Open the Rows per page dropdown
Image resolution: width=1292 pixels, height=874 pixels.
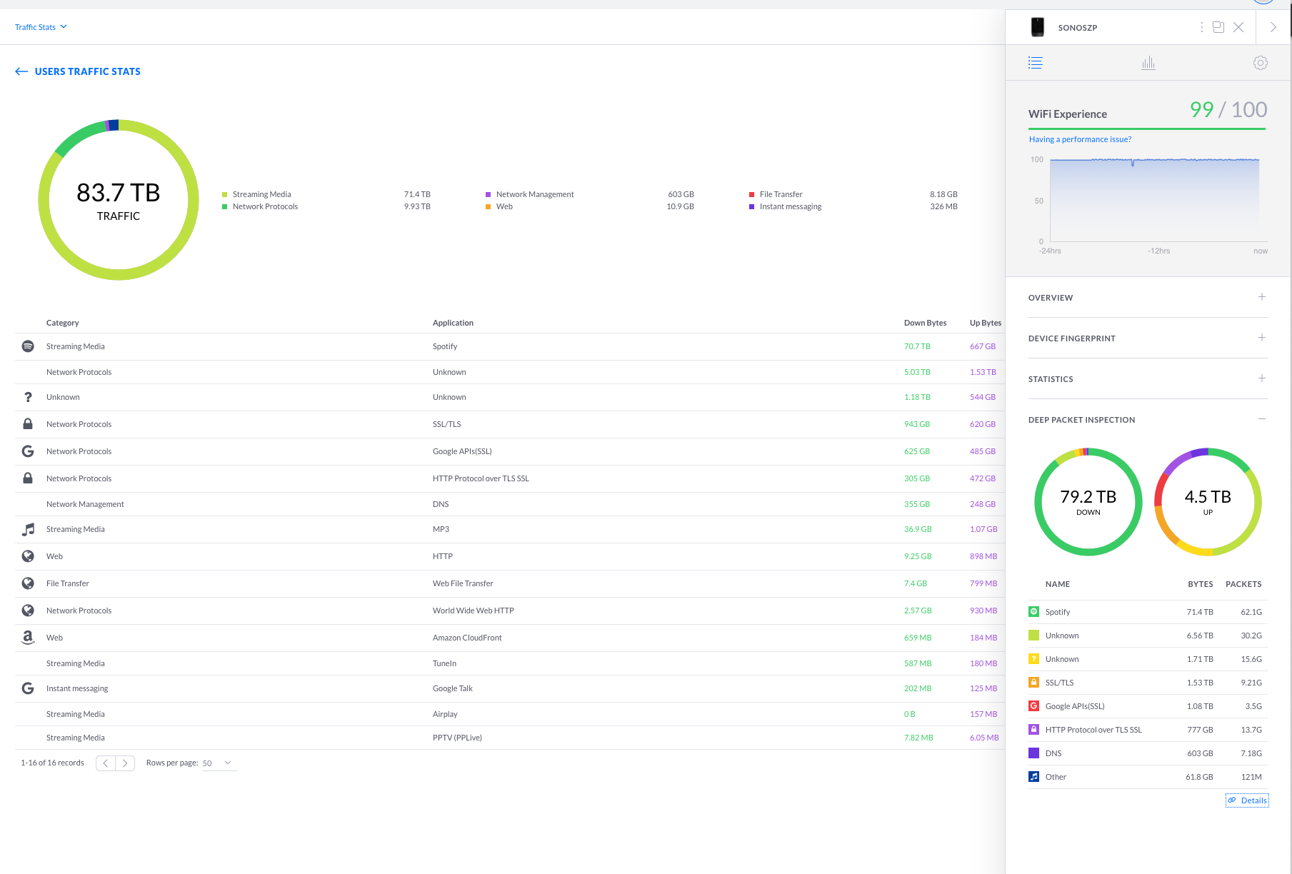coord(218,763)
